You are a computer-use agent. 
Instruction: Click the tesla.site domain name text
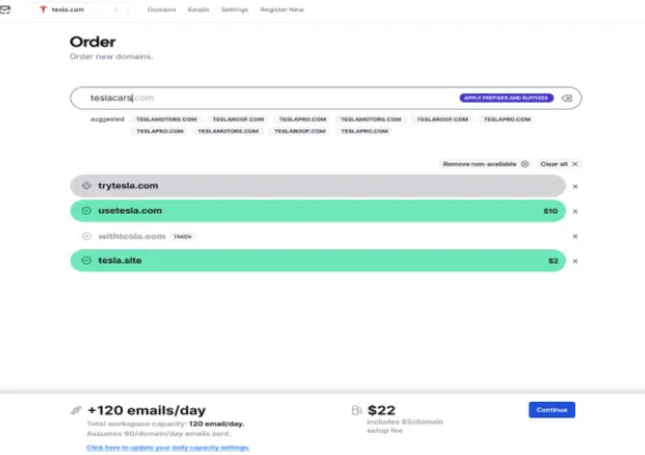click(120, 260)
